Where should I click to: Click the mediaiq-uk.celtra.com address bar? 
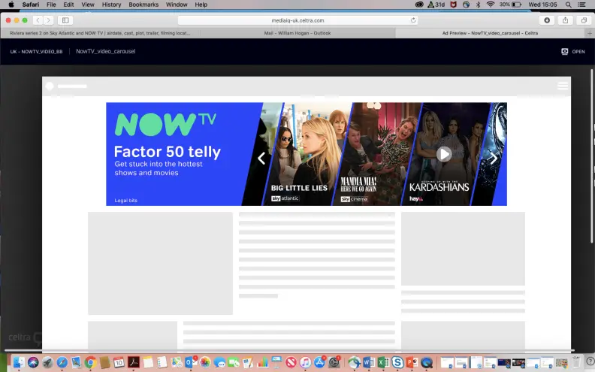click(298, 20)
